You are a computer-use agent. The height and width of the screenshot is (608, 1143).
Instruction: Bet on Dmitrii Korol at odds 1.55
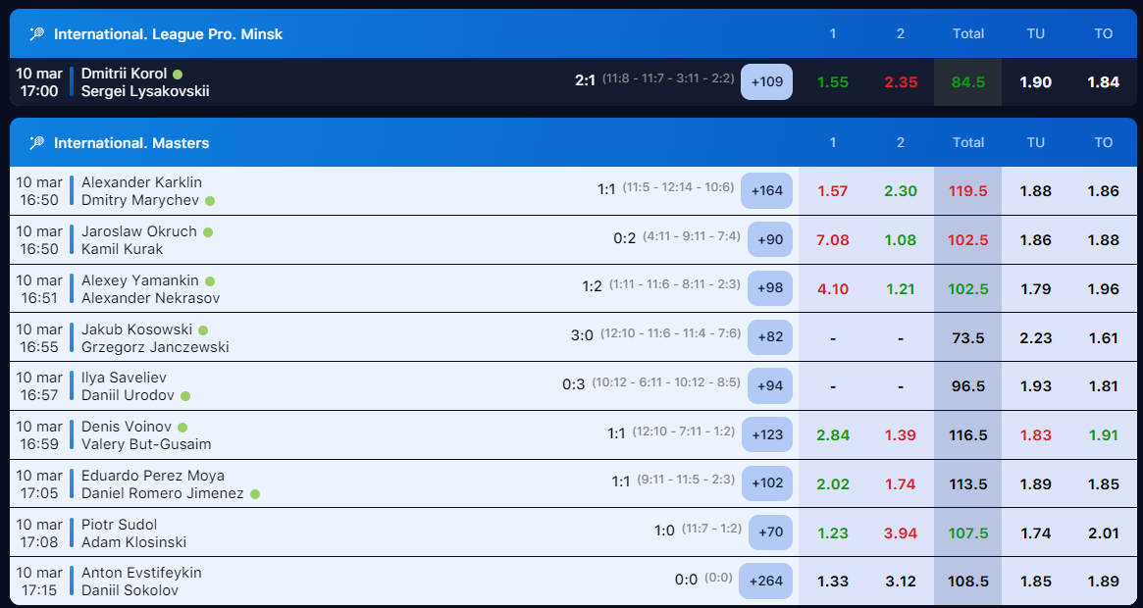pyautogui.click(x=832, y=82)
